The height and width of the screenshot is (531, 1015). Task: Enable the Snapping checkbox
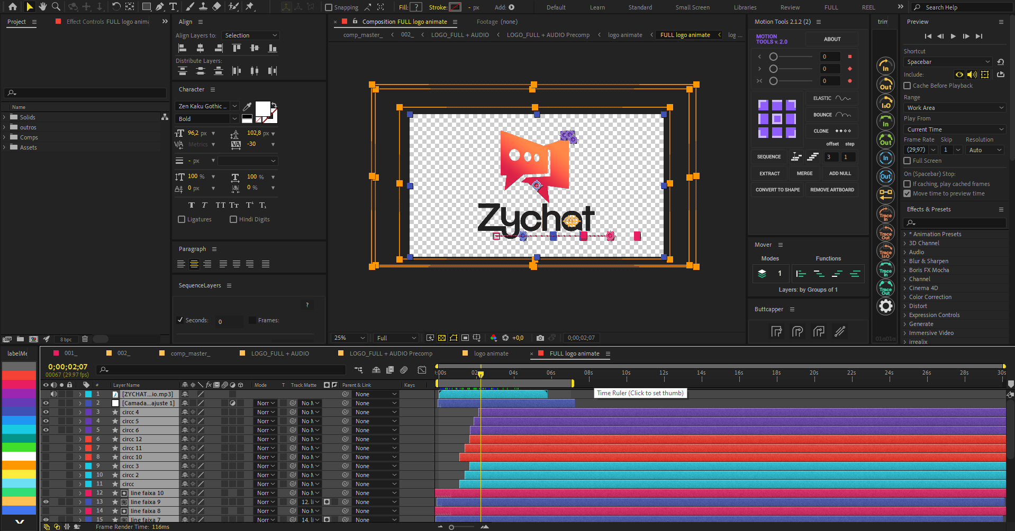[329, 7]
